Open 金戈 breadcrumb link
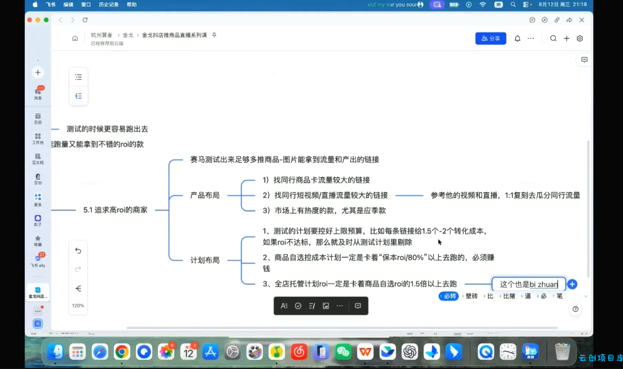 click(x=128, y=35)
